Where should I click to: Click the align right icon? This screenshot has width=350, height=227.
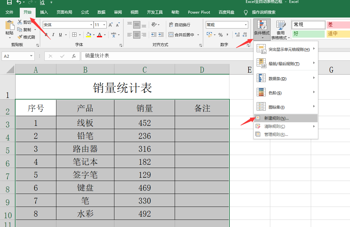tap(144, 35)
